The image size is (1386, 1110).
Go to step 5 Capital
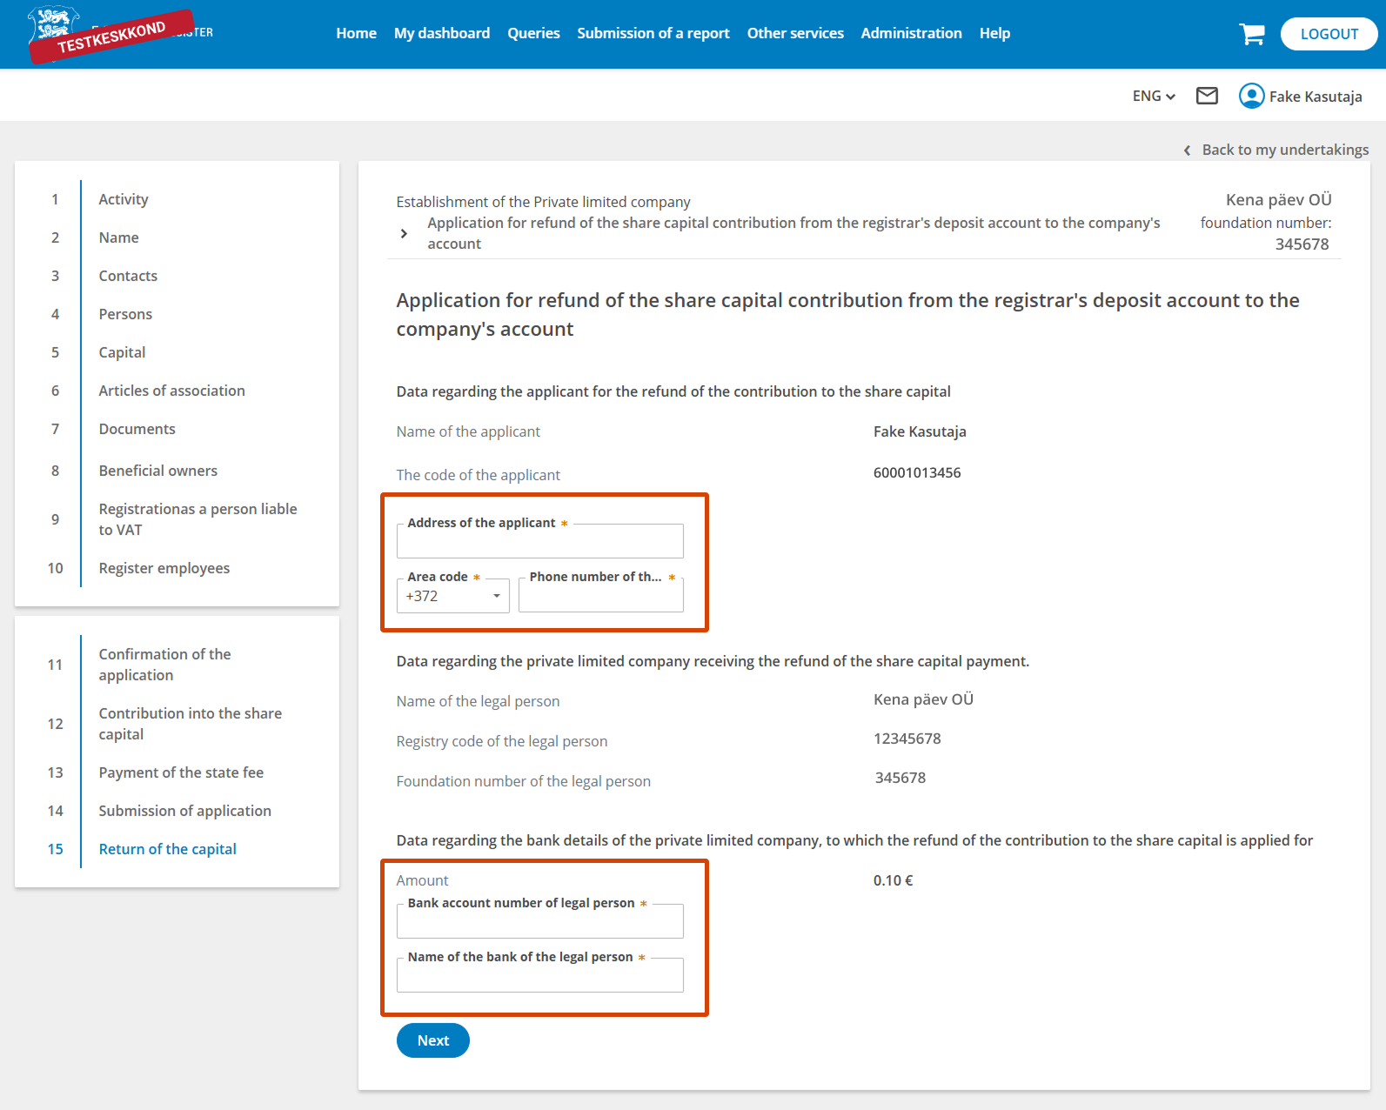[x=122, y=352]
